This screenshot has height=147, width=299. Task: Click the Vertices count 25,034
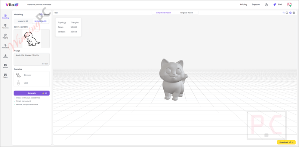click(x=74, y=32)
